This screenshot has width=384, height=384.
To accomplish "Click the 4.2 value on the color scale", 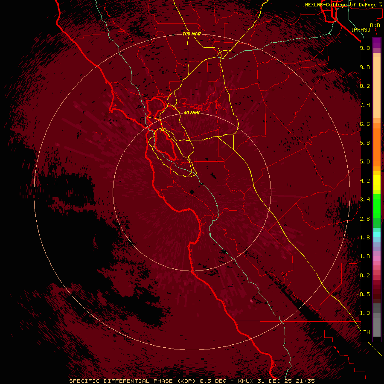I will pyautogui.click(x=365, y=181).
